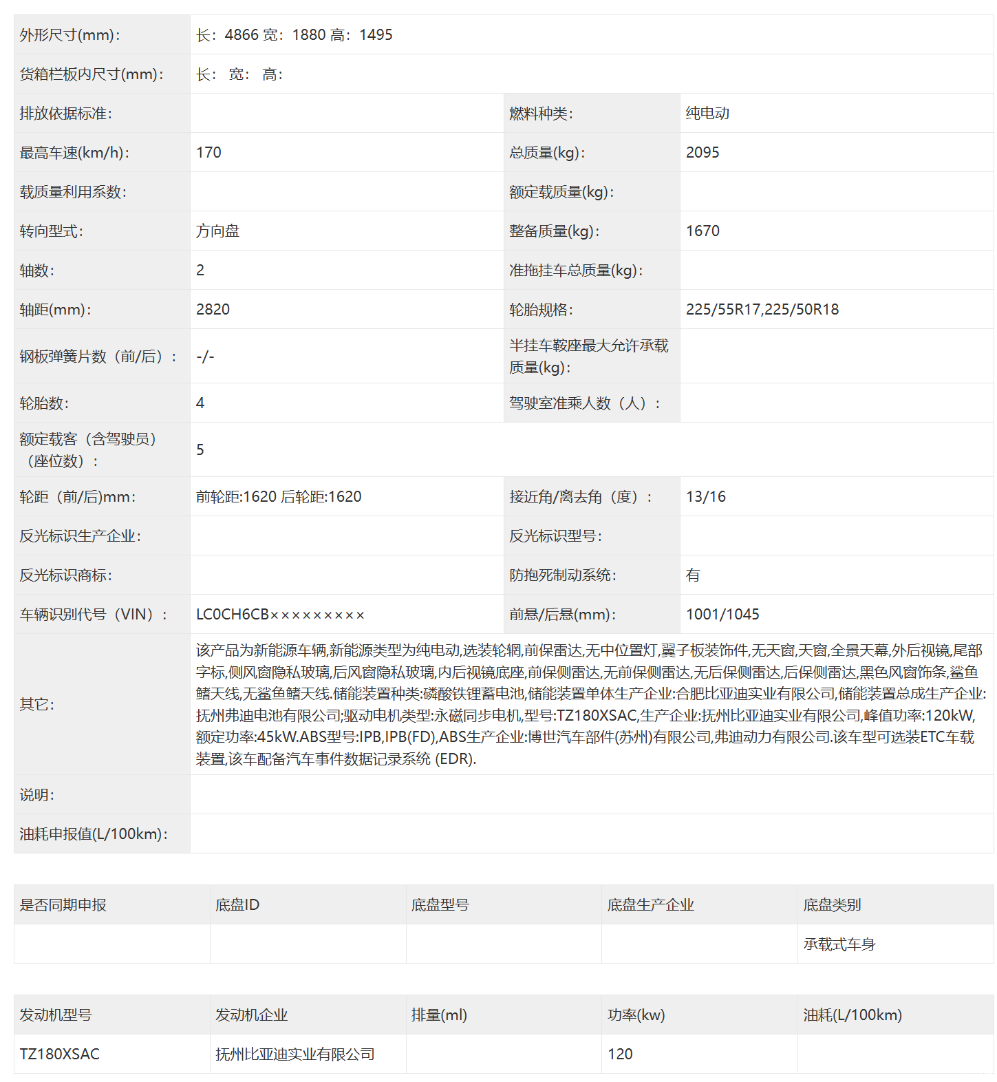Click the wheelbase value 2820

click(213, 310)
